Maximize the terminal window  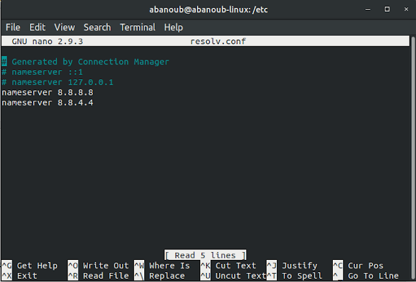point(386,9)
